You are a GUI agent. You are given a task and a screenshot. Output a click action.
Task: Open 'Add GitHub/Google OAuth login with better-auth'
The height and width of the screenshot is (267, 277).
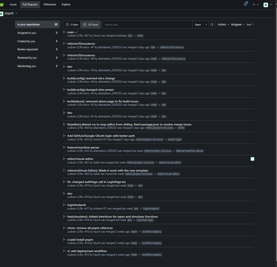[101, 136]
